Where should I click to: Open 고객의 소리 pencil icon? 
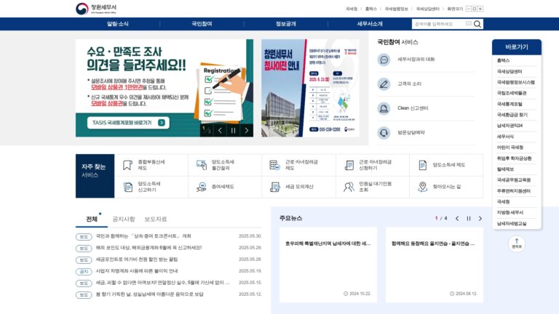tap(384, 84)
